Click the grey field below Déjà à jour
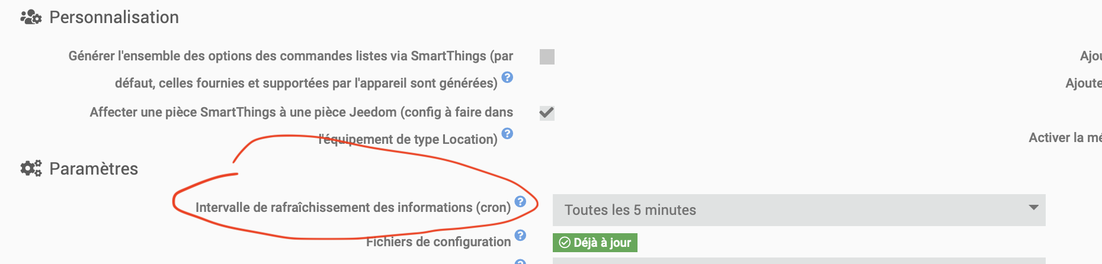This screenshot has height=264, width=1102. click(x=799, y=260)
